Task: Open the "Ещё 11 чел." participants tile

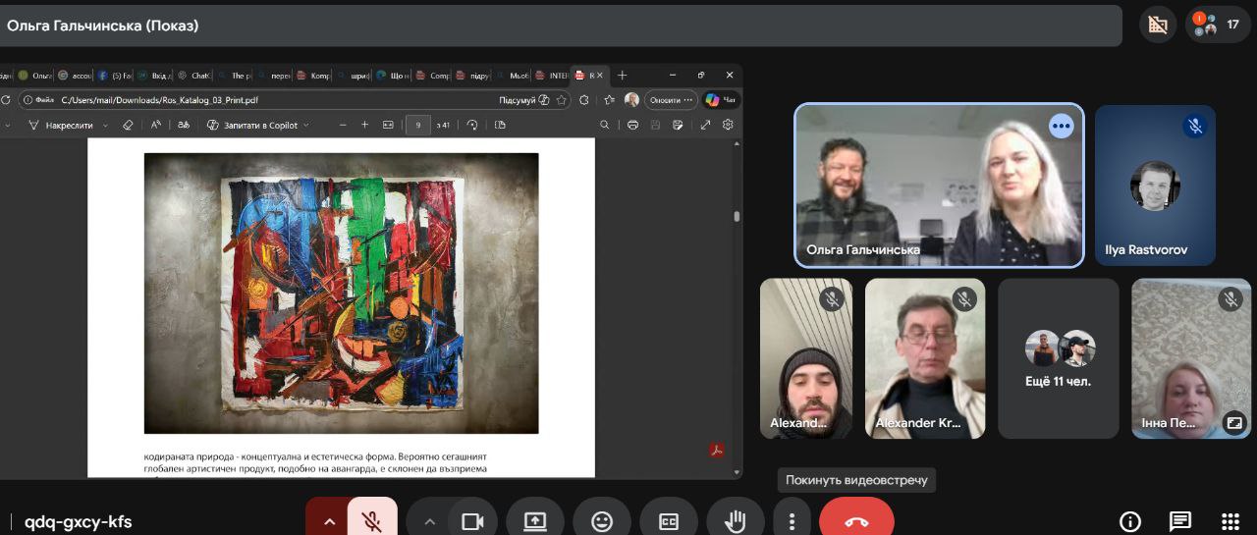Action: pos(1059,358)
